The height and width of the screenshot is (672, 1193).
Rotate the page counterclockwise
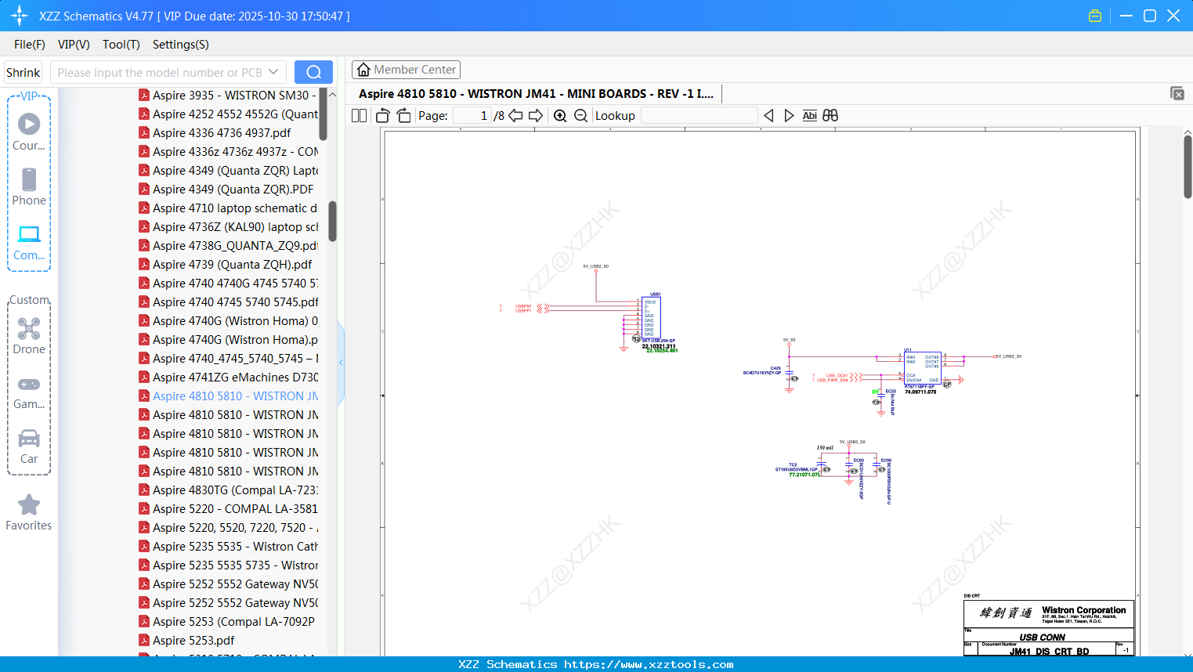pyautogui.click(x=383, y=116)
